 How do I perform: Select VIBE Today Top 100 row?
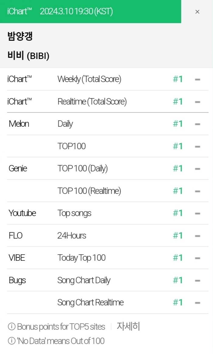pos(108,258)
